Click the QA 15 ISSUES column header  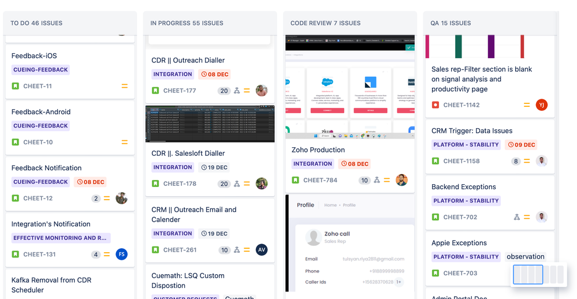coord(451,23)
